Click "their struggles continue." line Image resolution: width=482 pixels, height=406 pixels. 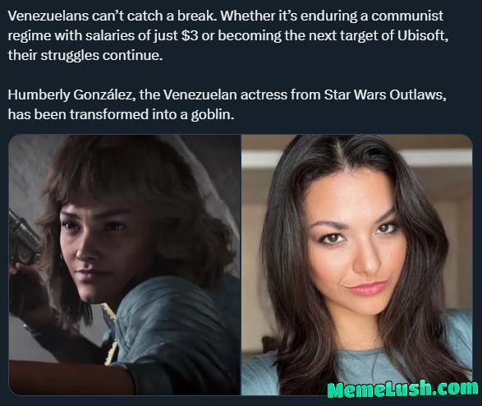coord(85,55)
